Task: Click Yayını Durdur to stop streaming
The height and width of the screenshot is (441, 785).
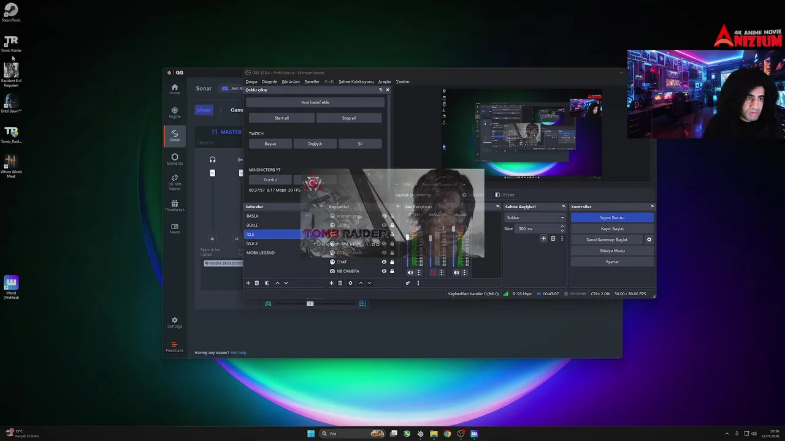Action: (x=612, y=217)
